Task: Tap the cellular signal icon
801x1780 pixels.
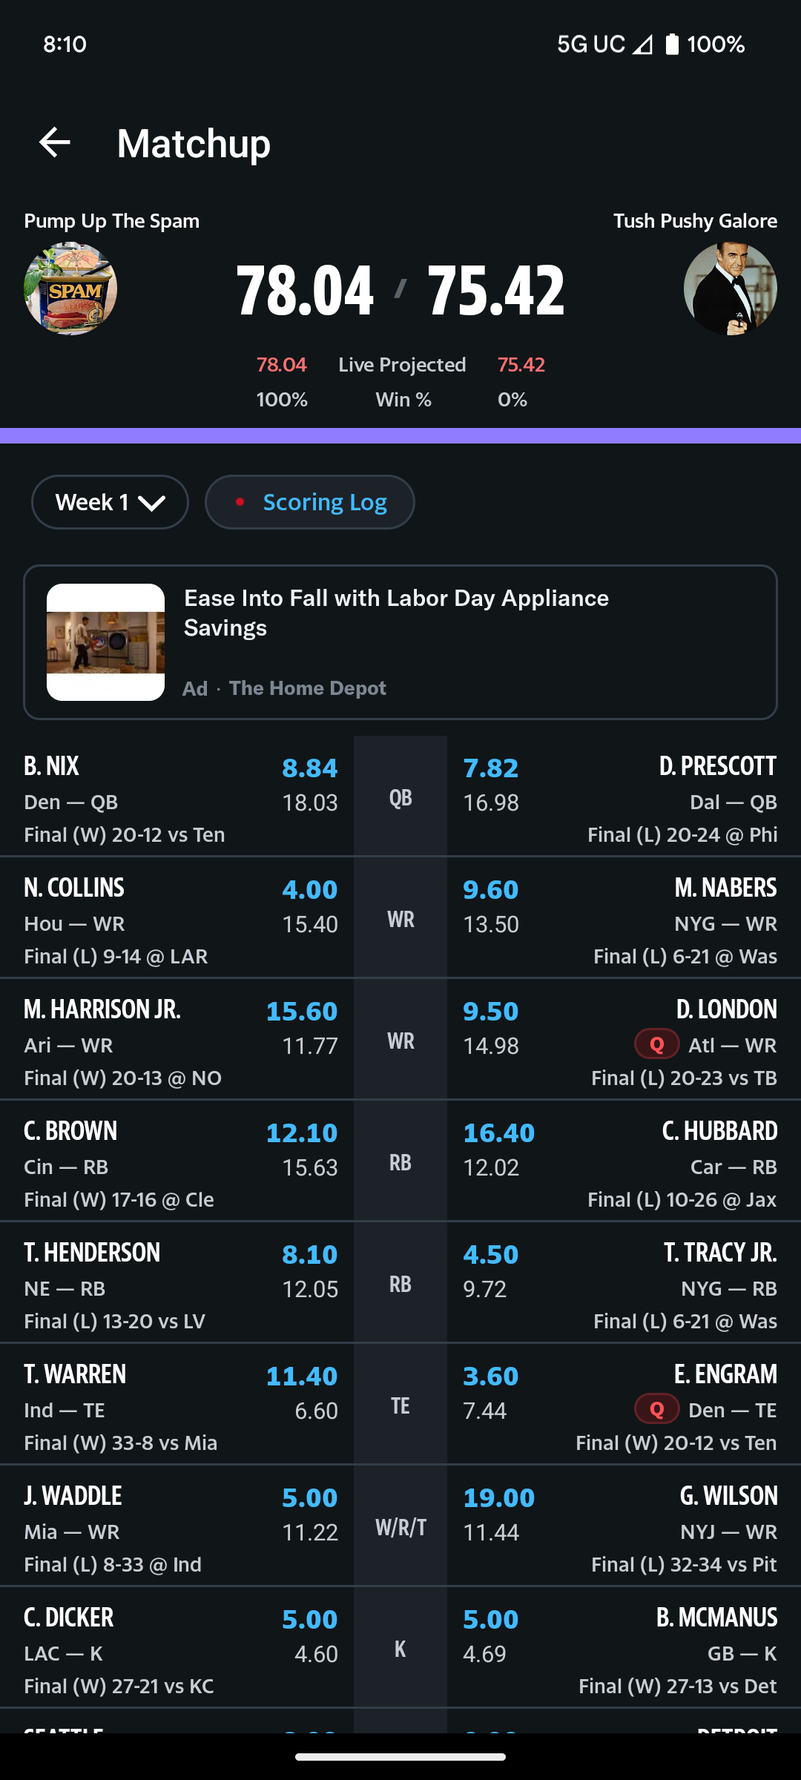Action: click(x=642, y=44)
